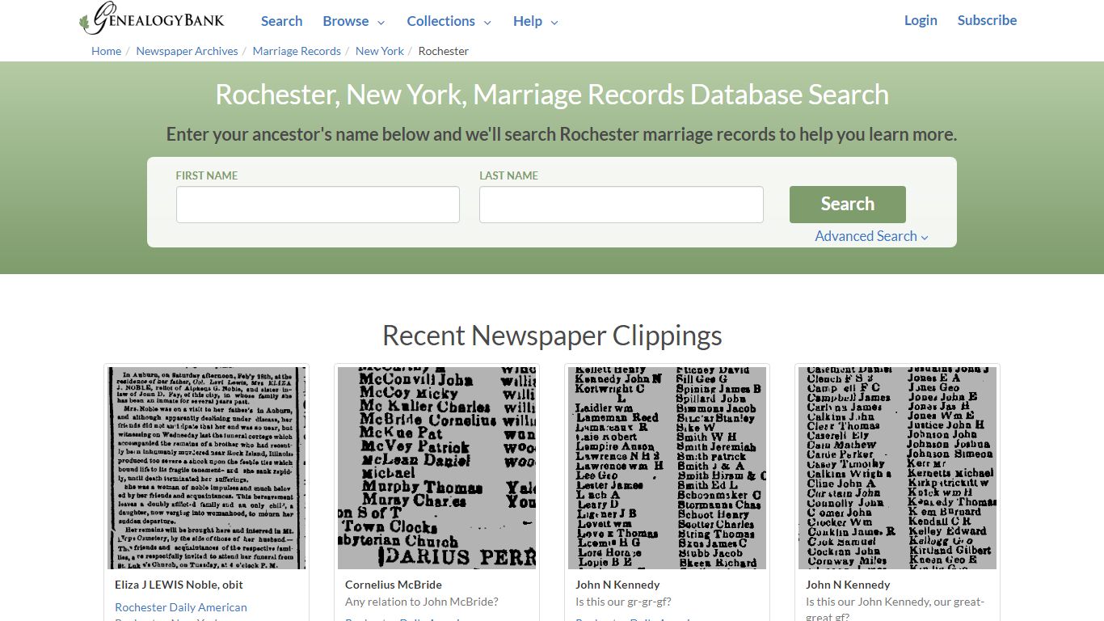Expand the Collections dropdown menu
This screenshot has width=1104, height=621.
point(449,21)
